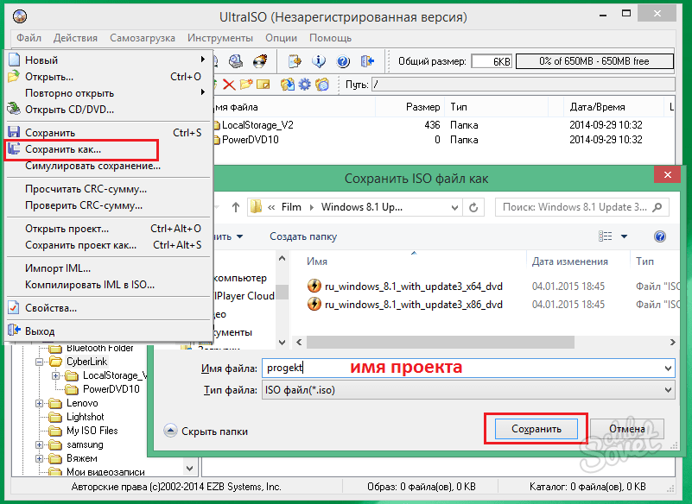Click the LocalStorage_V2 folder icon in the file list
The height and width of the screenshot is (504, 692).
pyautogui.click(x=217, y=125)
